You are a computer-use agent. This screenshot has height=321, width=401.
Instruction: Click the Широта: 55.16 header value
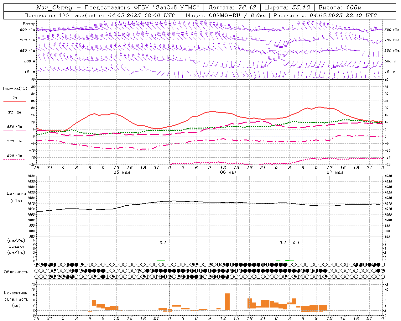(287, 8)
